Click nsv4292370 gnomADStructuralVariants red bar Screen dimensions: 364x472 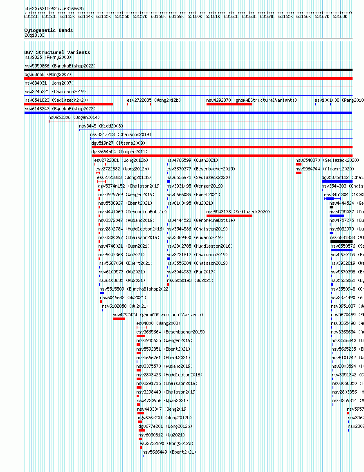229,104
